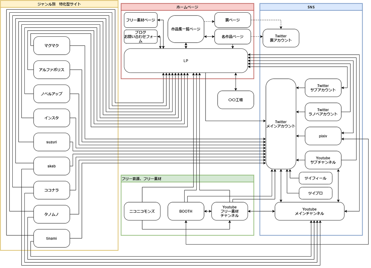Select the ツイプロ box
The image size is (371, 268).
click(x=315, y=193)
